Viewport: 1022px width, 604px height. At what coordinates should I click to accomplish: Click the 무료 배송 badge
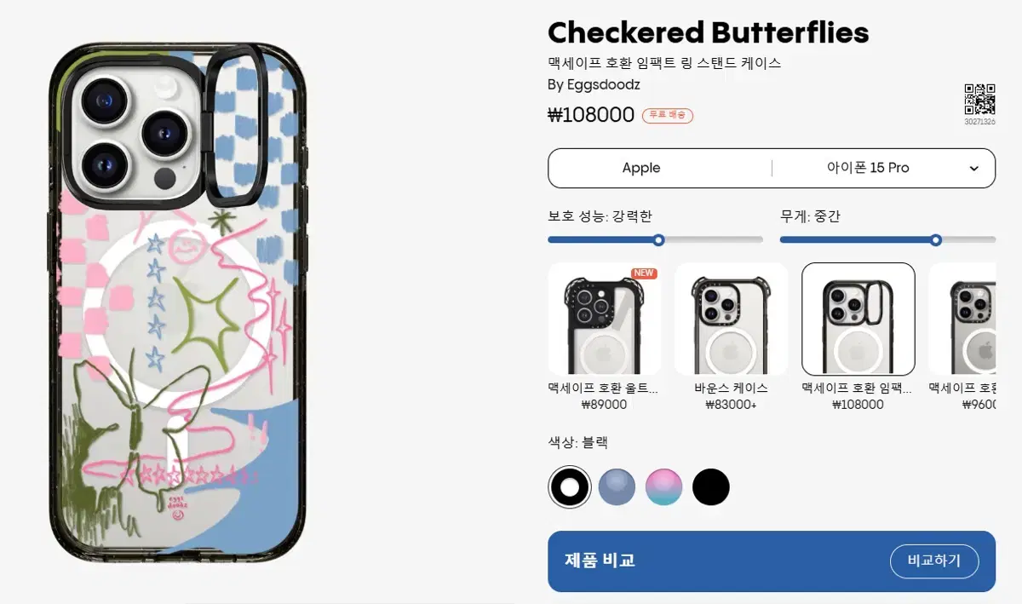(x=668, y=115)
